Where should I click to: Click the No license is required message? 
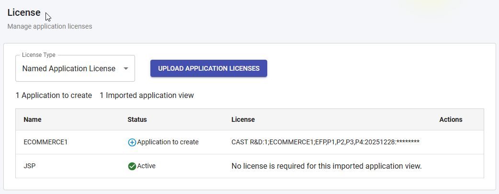pyautogui.click(x=327, y=166)
